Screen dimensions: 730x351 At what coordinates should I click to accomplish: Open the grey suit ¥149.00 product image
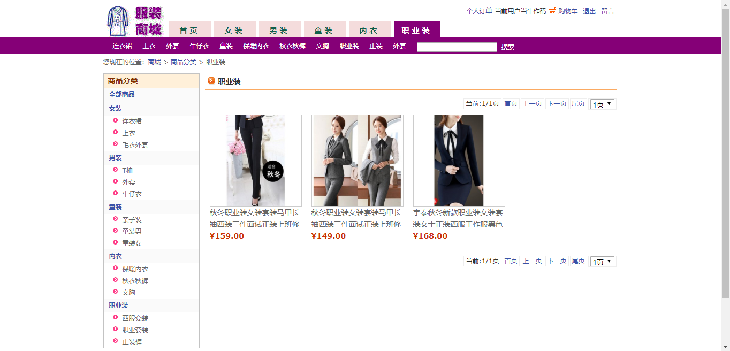358,161
